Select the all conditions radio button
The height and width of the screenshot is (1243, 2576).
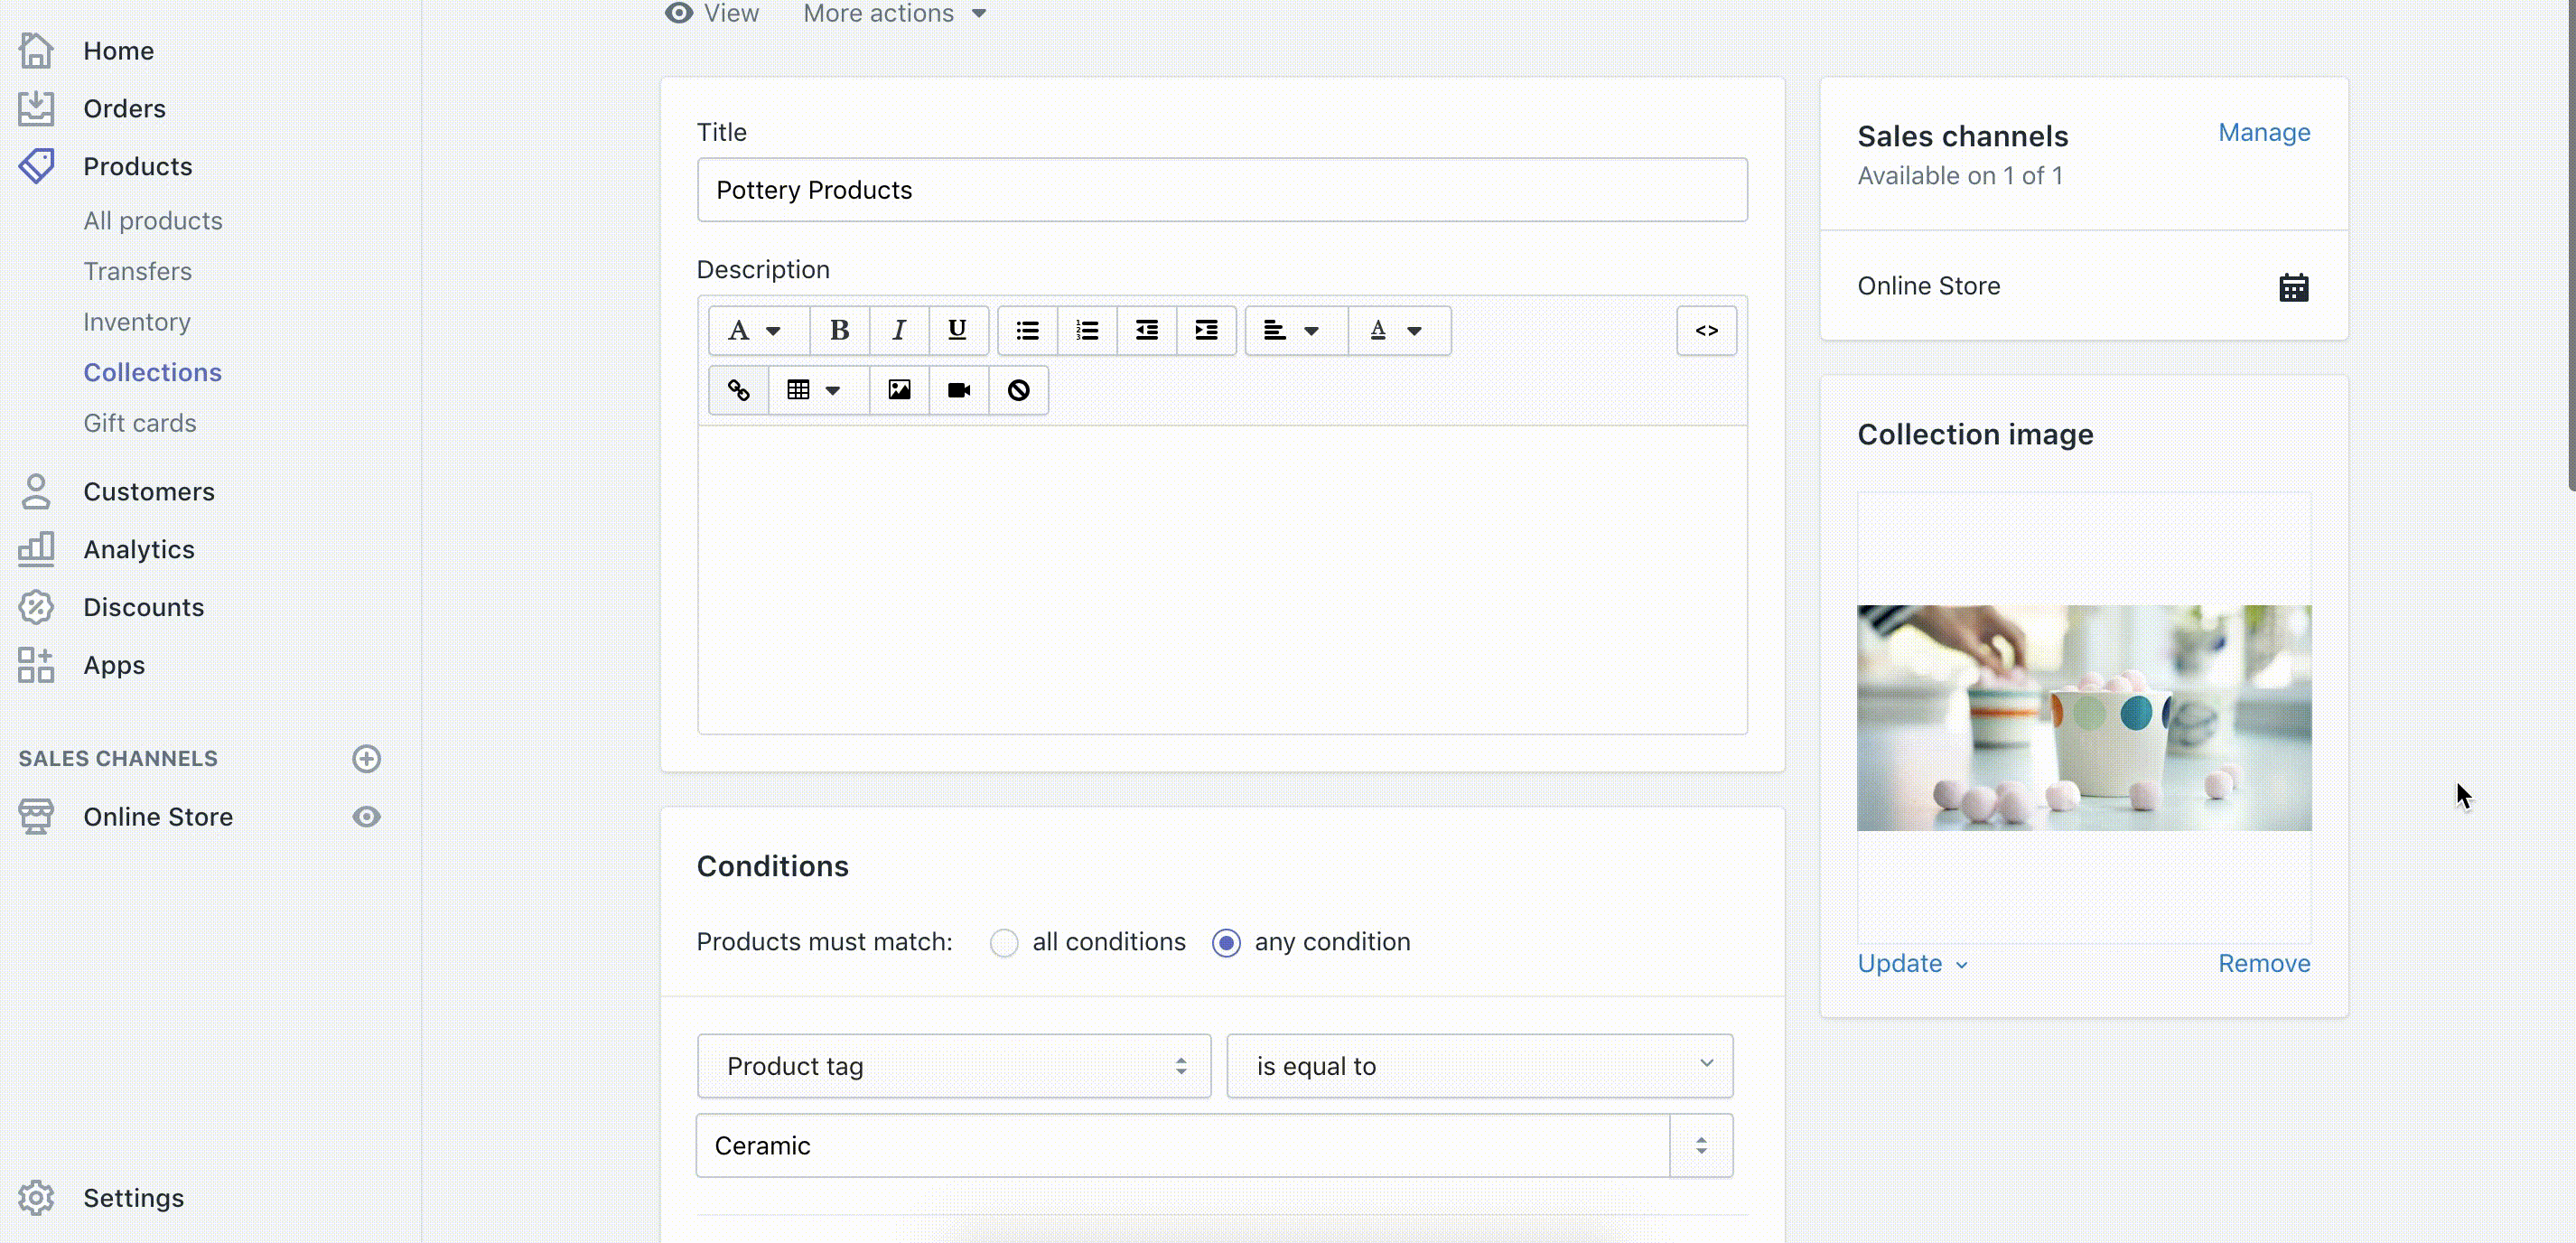[x=1004, y=942]
